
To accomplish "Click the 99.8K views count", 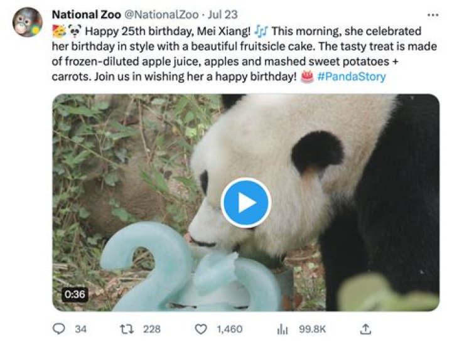I will [311, 329].
